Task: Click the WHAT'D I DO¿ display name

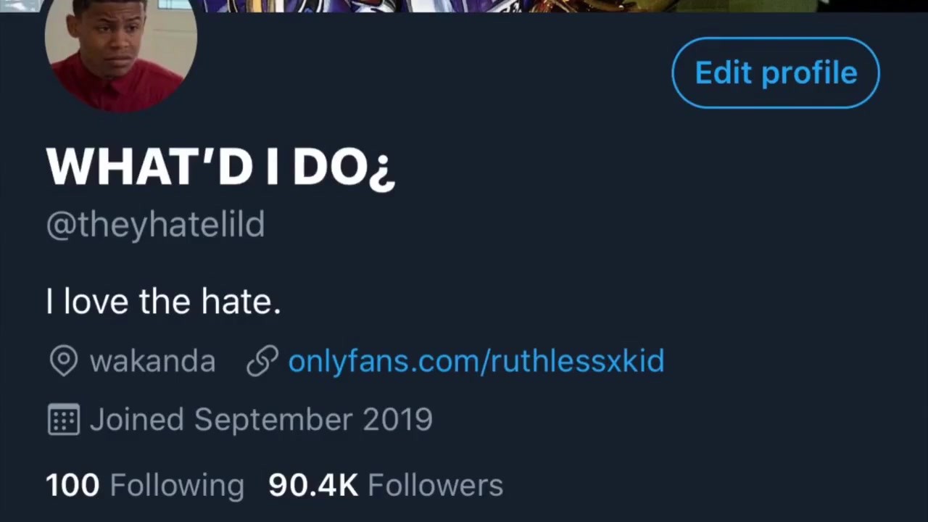Action: pyautogui.click(x=220, y=168)
